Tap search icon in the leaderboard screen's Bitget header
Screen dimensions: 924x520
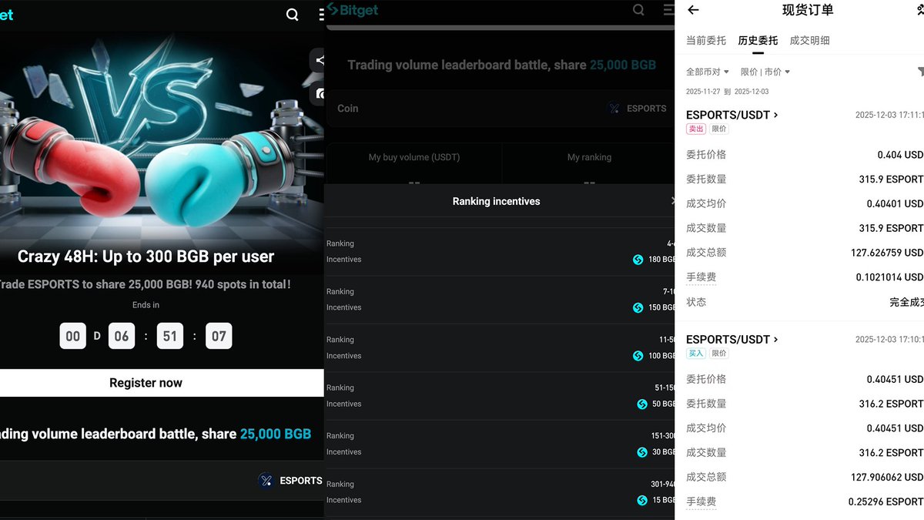pos(638,10)
